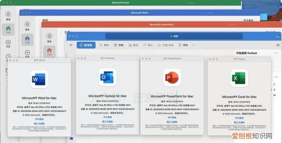Open 第三方通知 link in 关于 PowerPoint dialog
Screen dimensions: 282x143
(x=172, y=122)
